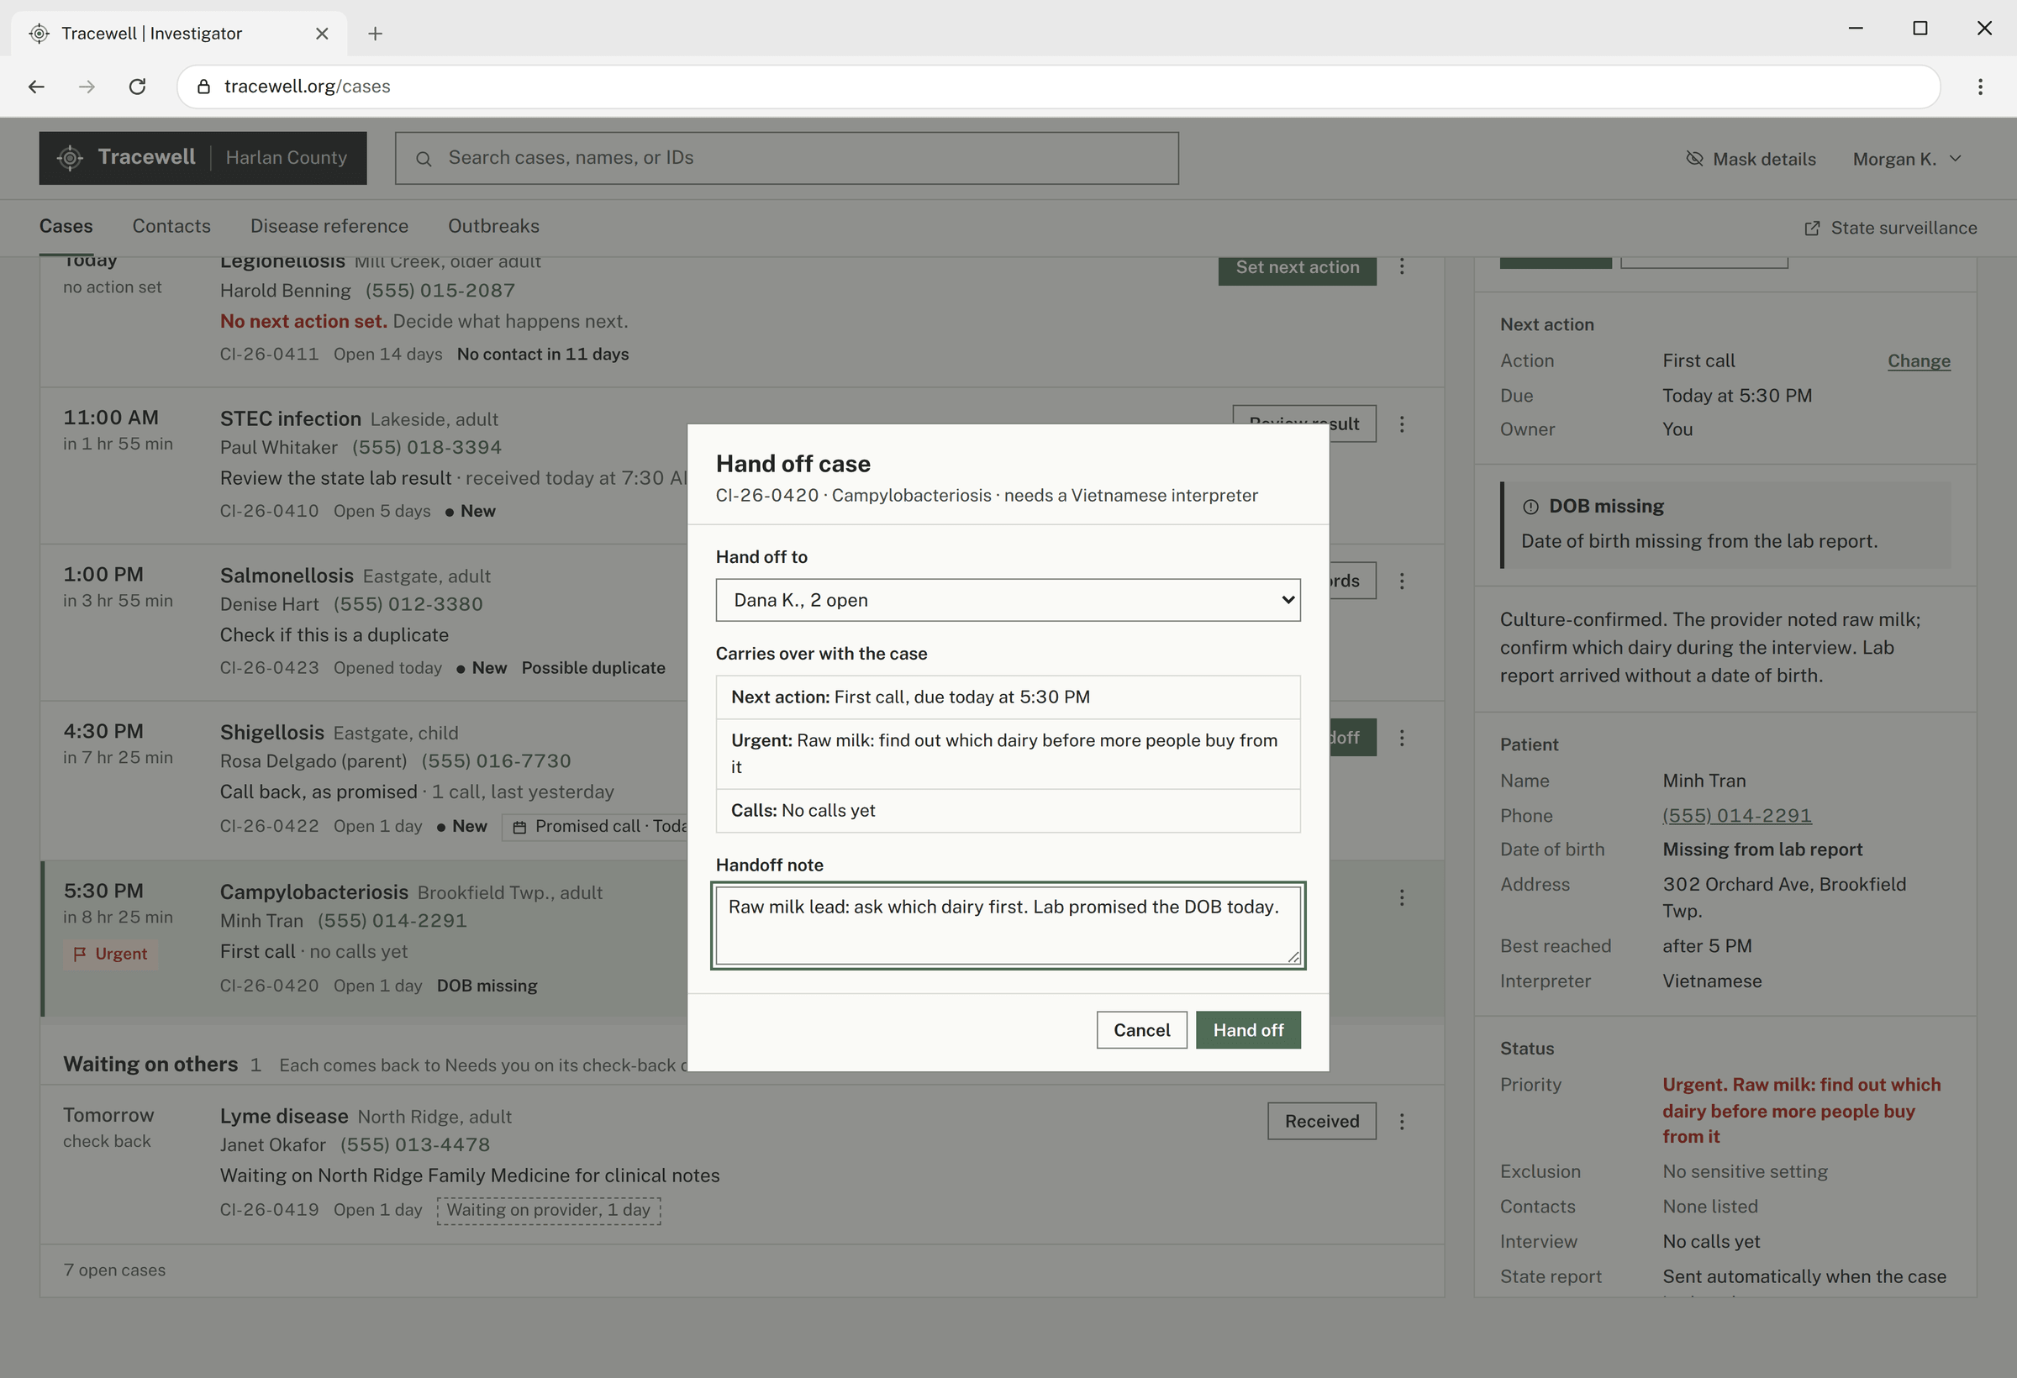Click the 'Waiting on provider, 1 day' tag
The height and width of the screenshot is (1378, 2017).
549,1210
